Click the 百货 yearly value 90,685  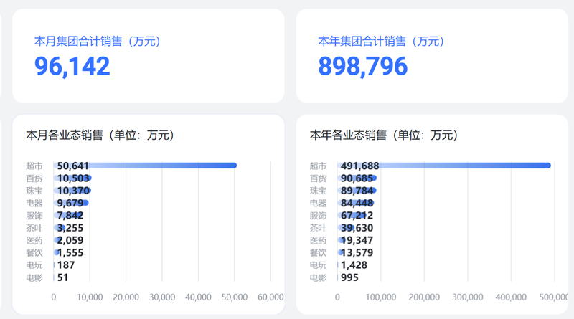(357, 178)
